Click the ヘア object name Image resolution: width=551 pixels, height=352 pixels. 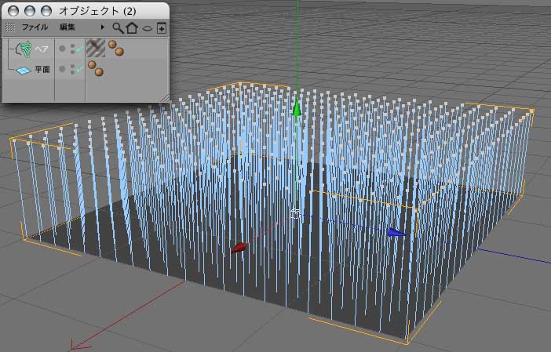click(x=42, y=49)
